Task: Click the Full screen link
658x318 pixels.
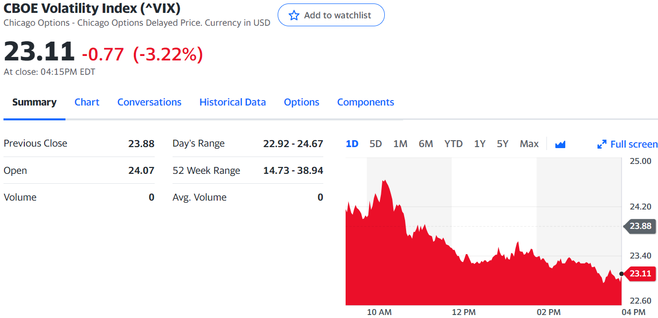Action: tap(628, 144)
